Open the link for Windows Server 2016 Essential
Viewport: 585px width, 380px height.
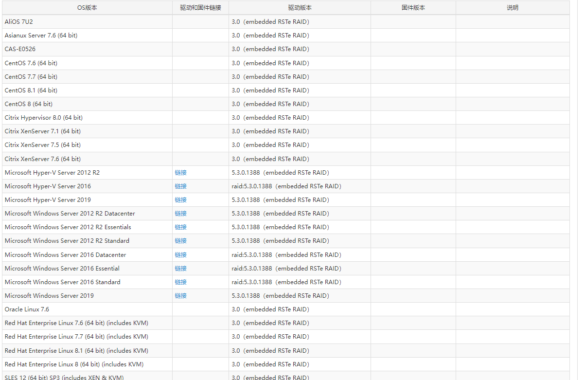[x=180, y=269]
